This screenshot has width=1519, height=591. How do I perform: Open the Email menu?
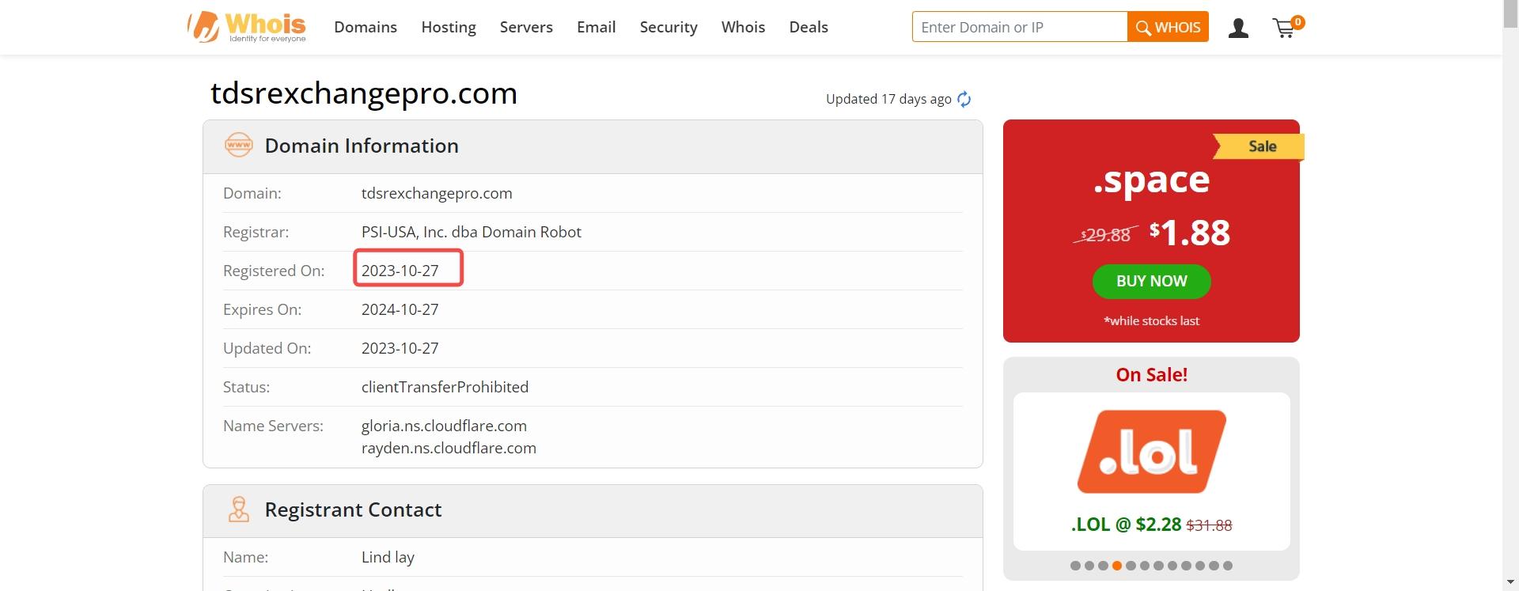pos(596,27)
